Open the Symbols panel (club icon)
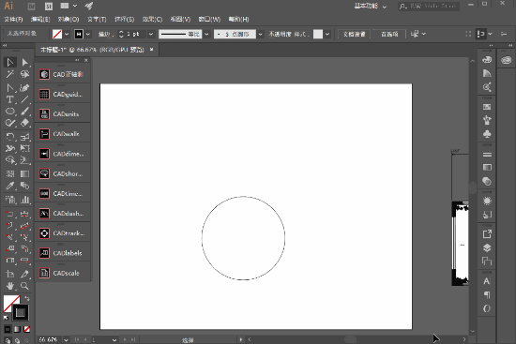Viewport: 516px width, 344px height. tap(487, 134)
